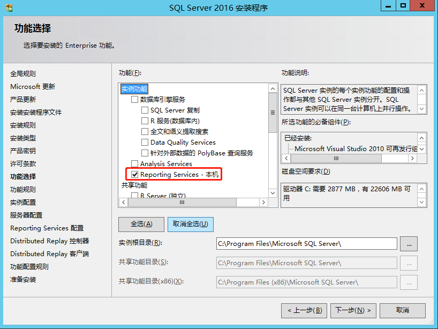Image resolution: width=438 pixels, height=329 pixels.
Task: Enable Data Quality Services checkbox
Action: click(x=145, y=143)
